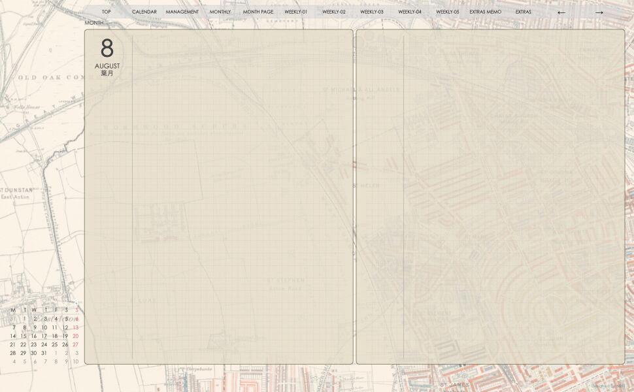Select date 22 in mini calendar
The width and height of the screenshot is (634, 392).
[x=24, y=344]
